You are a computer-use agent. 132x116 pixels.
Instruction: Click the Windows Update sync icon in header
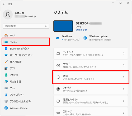(x=85, y=38)
